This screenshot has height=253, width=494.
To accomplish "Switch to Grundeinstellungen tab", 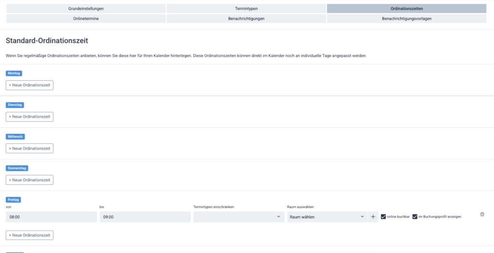I will (x=86, y=9).
